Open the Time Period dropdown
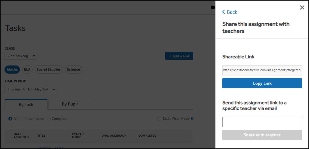This screenshot has height=149, width=309. point(31,89)
